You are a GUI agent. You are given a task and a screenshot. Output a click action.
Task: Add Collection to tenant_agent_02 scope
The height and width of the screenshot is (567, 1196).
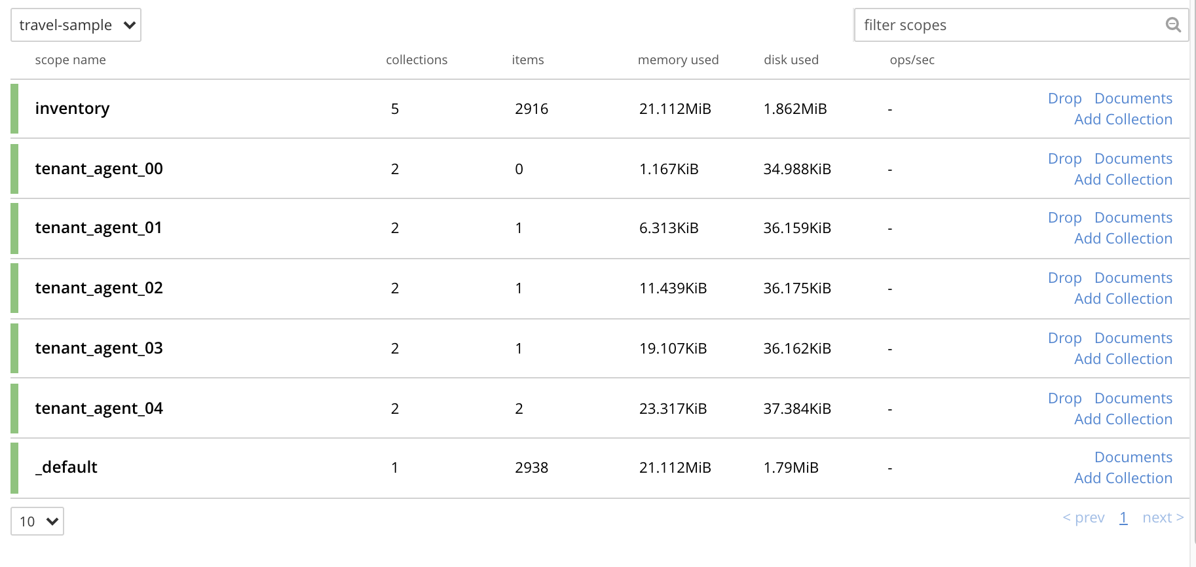click(1123, 299)
